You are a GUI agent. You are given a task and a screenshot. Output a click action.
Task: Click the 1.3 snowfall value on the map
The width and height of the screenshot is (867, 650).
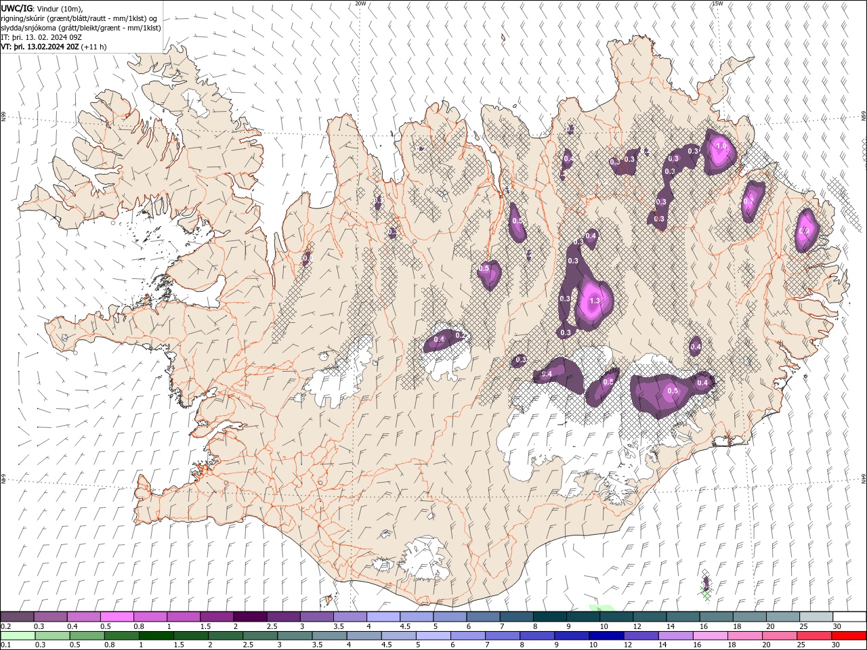pyautogui.click(x=595, y=301)
